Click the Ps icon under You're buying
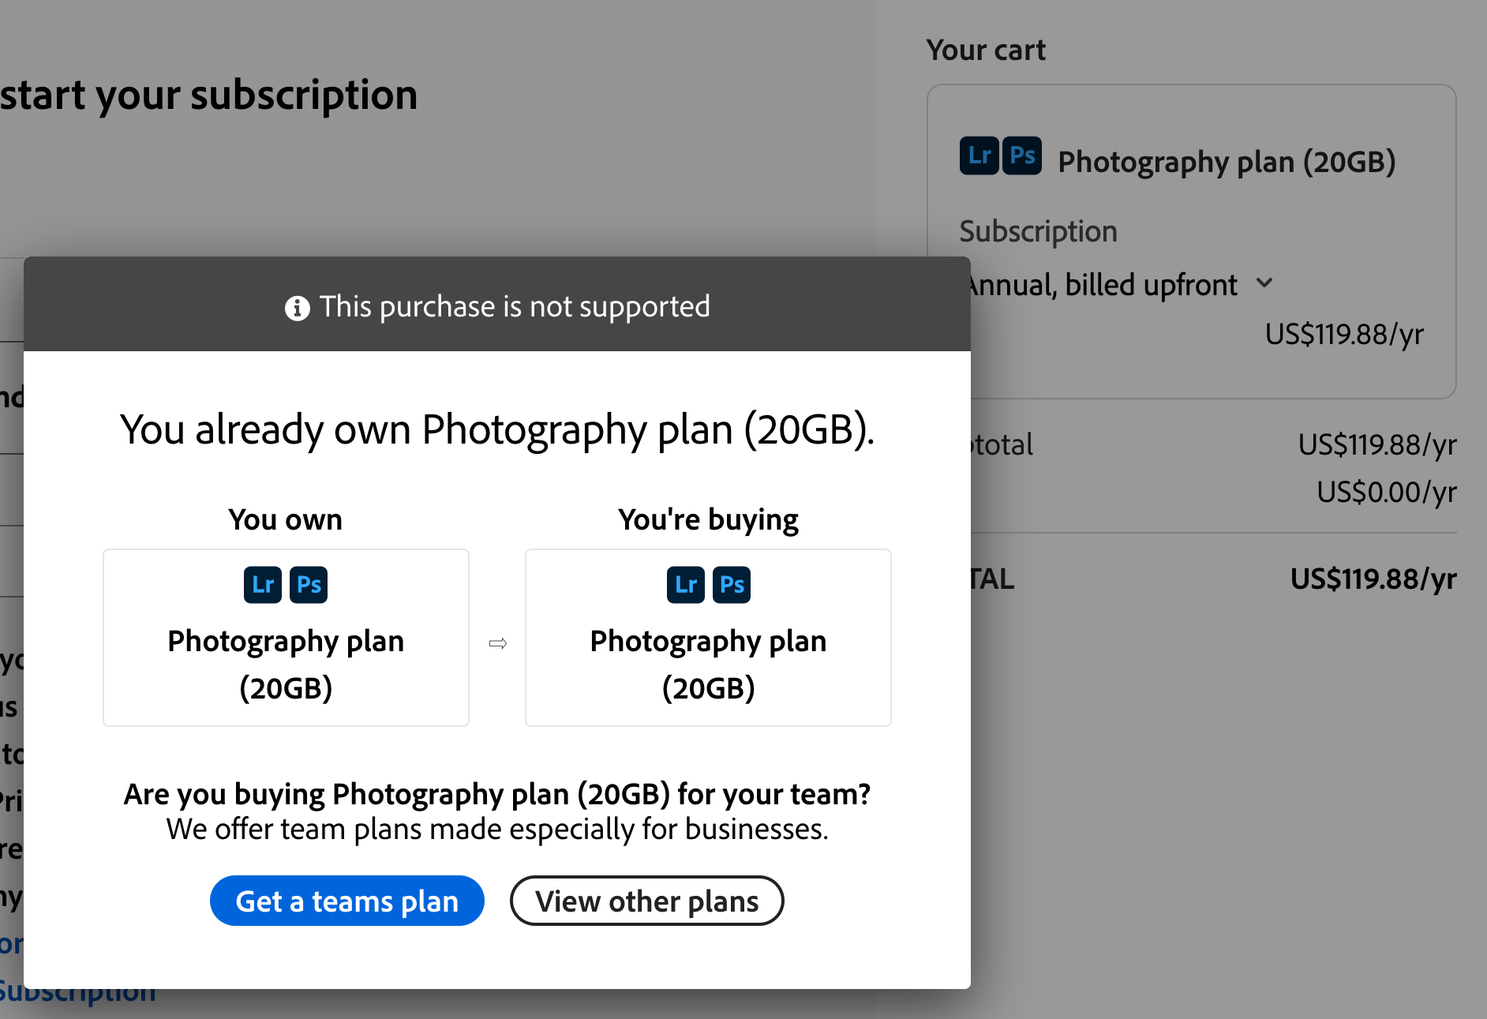 click(731, 584)
